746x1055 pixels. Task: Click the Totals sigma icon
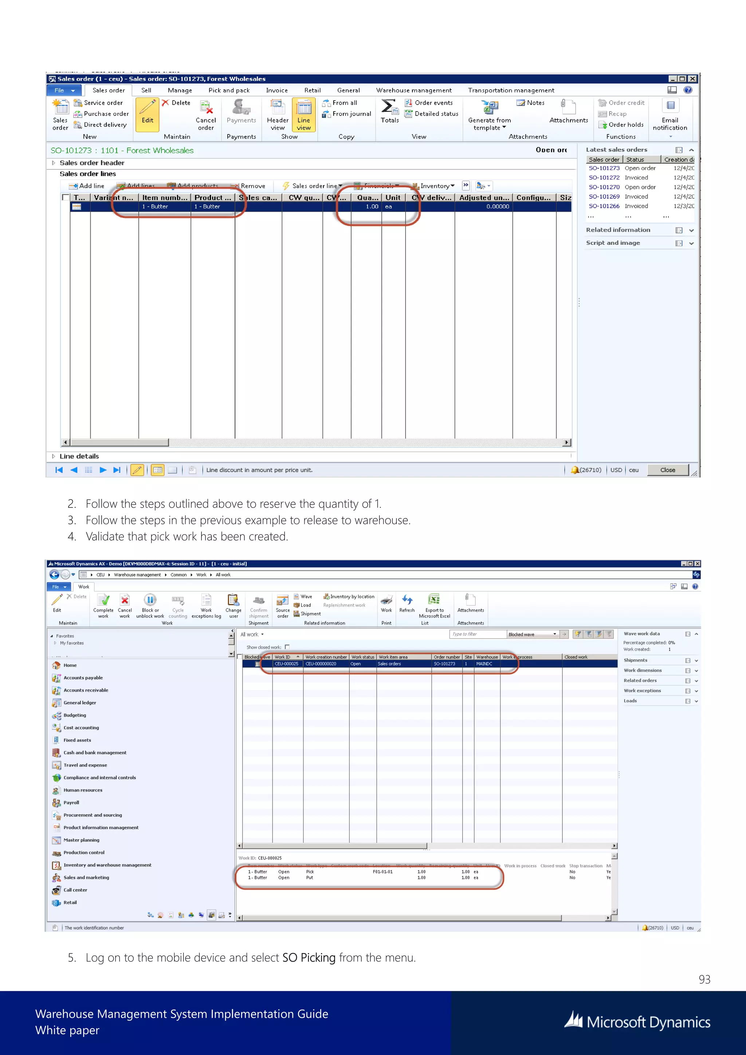coord(389,107)
